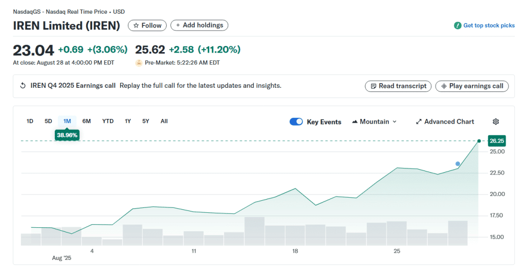Select the All time range
524x266 pixels.
pos(164,121)
